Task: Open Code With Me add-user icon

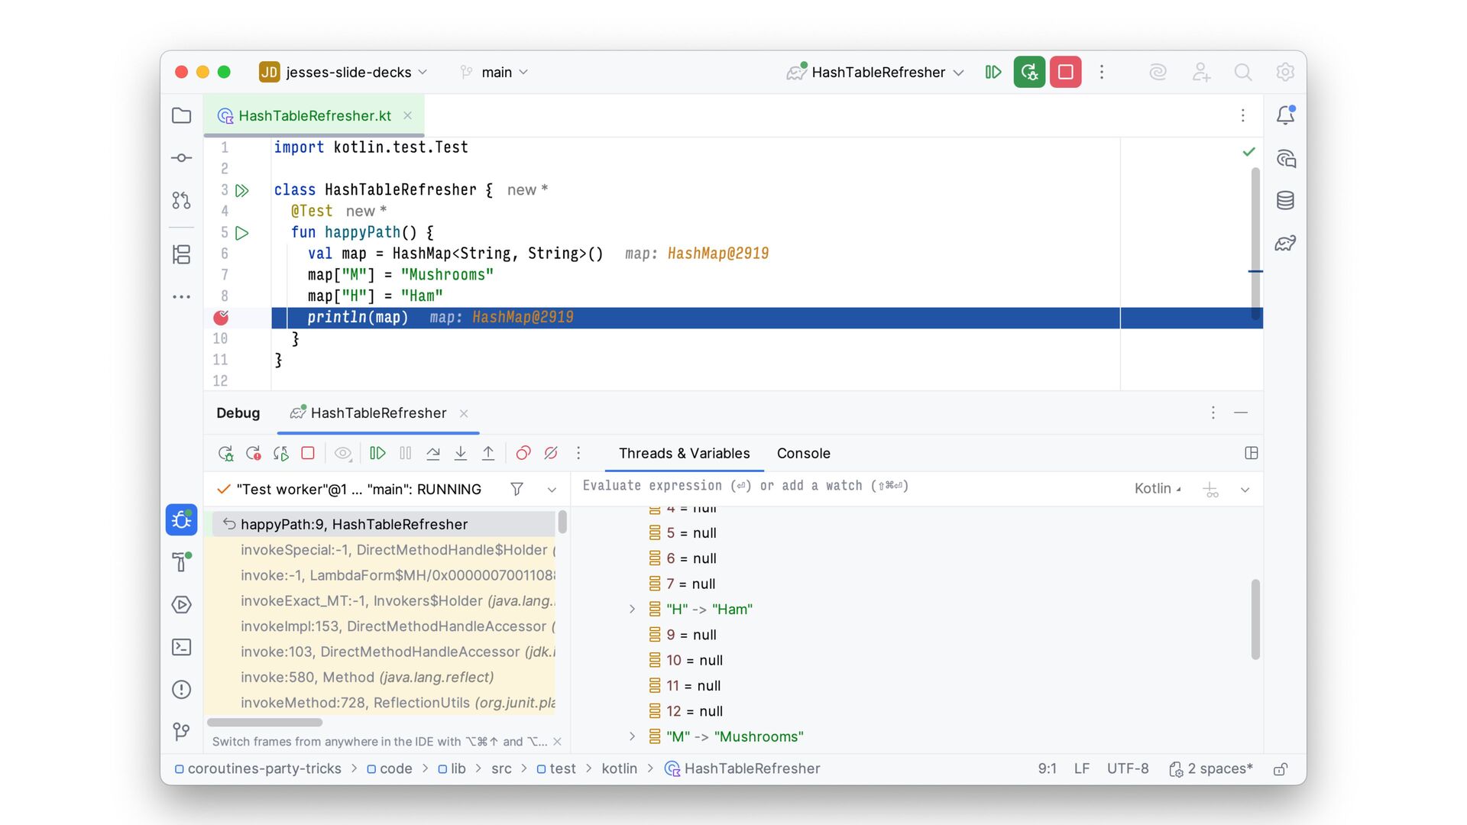Action: click(x=1200, y=72)
